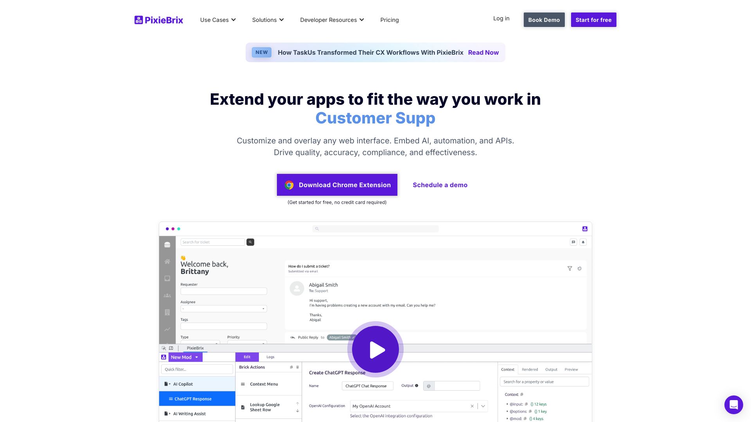Click Download Chrome Extension button
Image resolution: width=751 pixels, height=422 pixels.
pyautogui.click(x=337, y=184)
